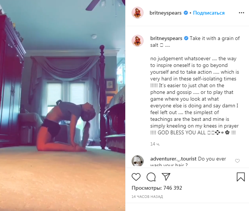Image resolution: width=249 pixels, height=211 pixels.
Task: Click the Просмотры: 746 392 views count
Action: pyautogui.click(x=157, y=188)
